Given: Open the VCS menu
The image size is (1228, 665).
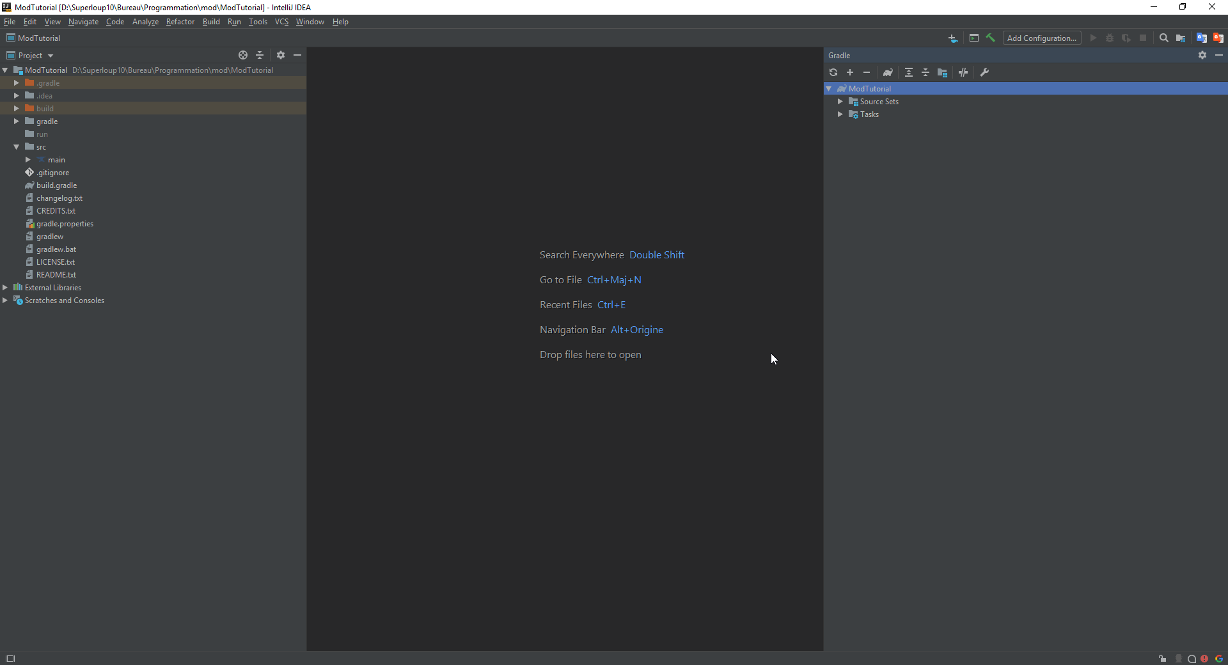Looking at the screenshot, I should click(281, 22).
